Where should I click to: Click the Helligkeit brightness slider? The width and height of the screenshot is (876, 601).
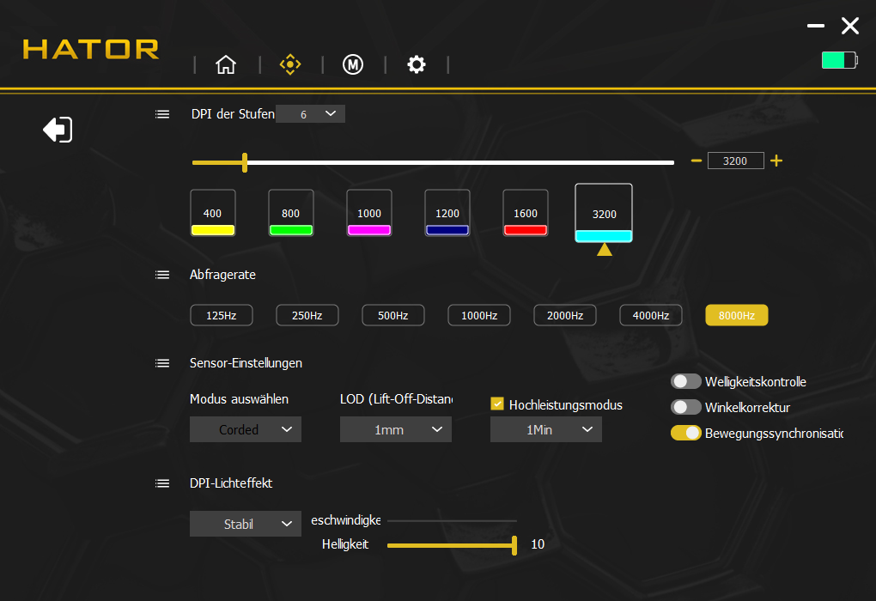(451, 544)
